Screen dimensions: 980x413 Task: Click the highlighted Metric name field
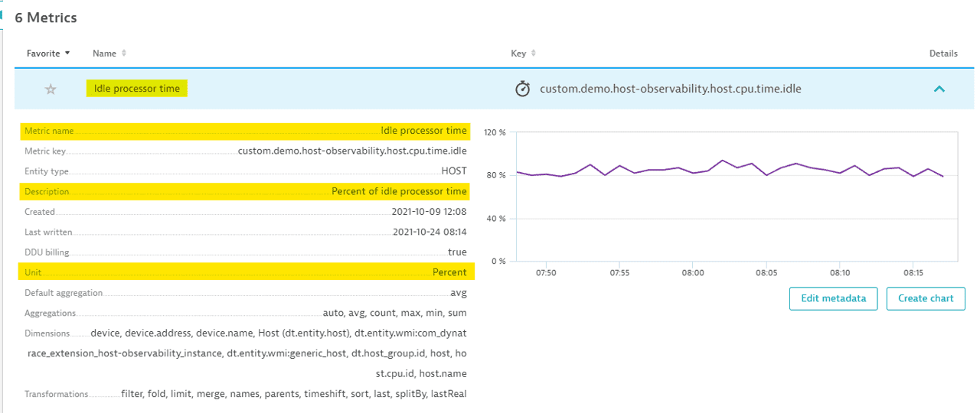pos(246,131)
